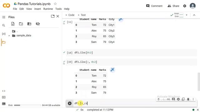200x112 pixels.
Task: Add a new Text cell
Action: coord(82,15)
